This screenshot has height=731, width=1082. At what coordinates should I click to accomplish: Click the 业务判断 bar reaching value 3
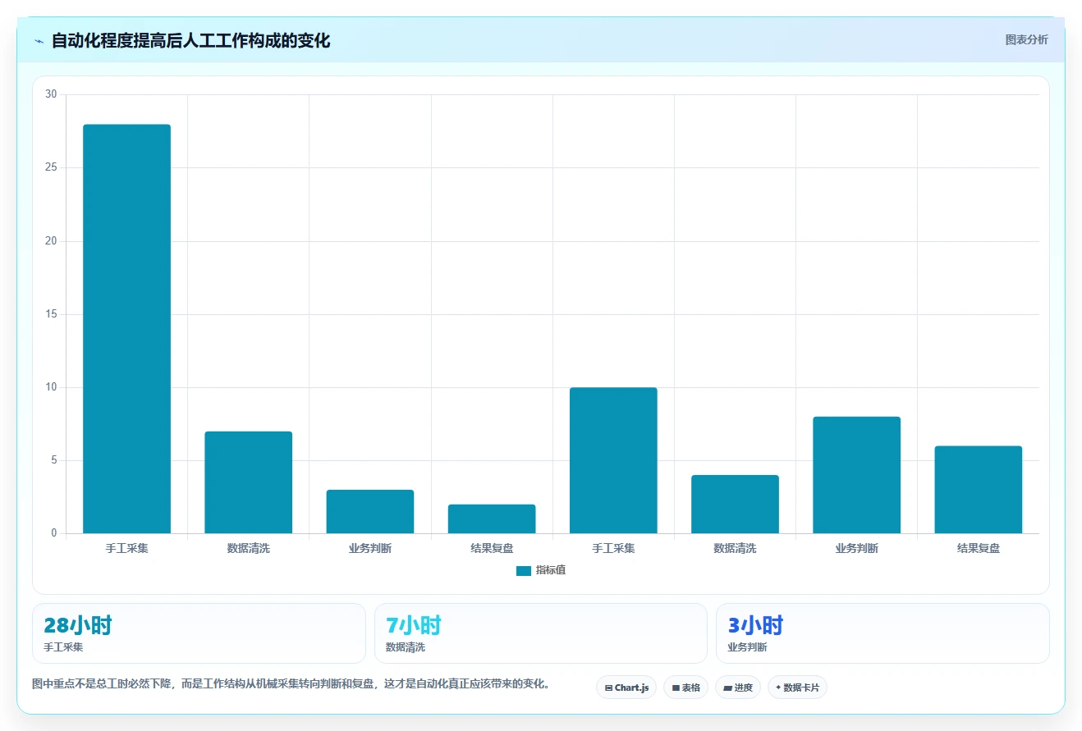[370, 511]
